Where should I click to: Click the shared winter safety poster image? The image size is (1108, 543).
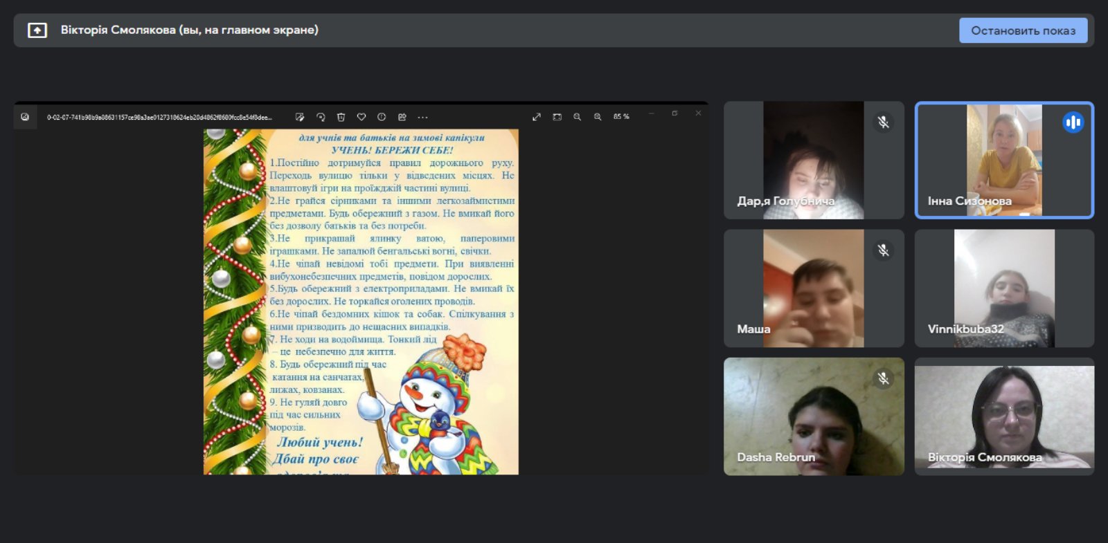361,302
